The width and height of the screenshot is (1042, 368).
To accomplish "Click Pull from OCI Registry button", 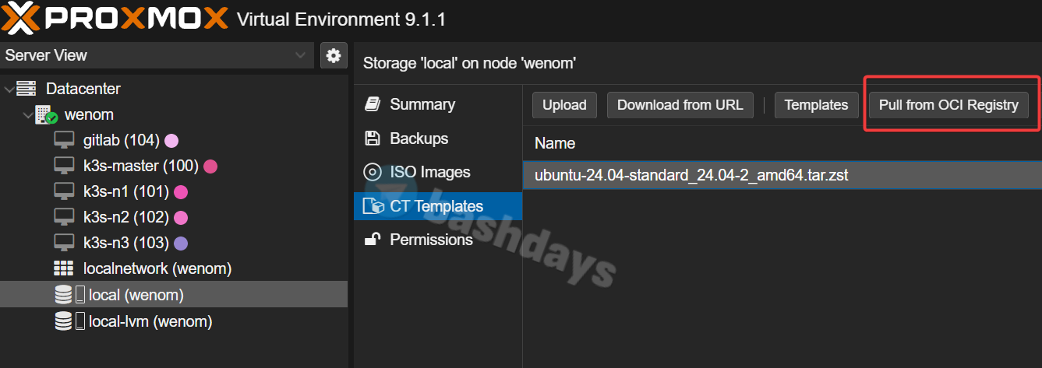I will pyautogui.click(x=948, y=105).
